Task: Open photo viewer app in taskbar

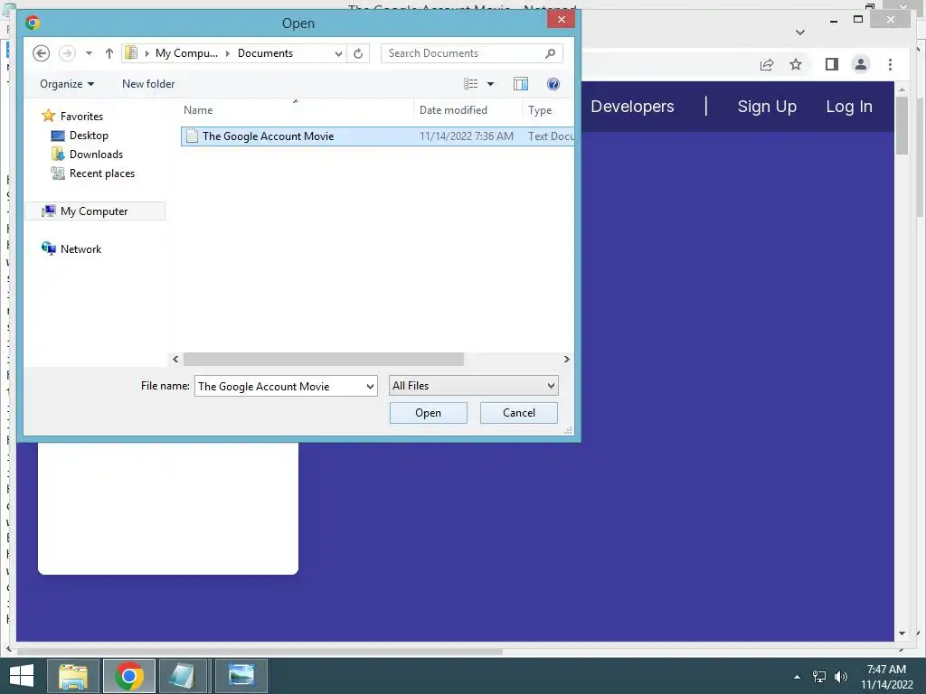Action: [x=241, y=676]
